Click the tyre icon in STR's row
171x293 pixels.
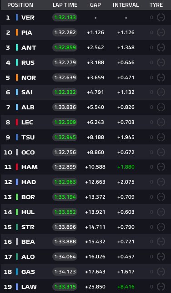(161, 227)
